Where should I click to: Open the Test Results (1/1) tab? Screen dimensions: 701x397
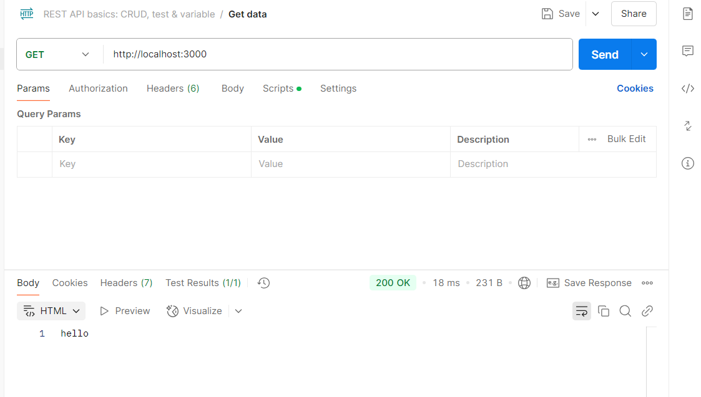[x=203, y=283]
